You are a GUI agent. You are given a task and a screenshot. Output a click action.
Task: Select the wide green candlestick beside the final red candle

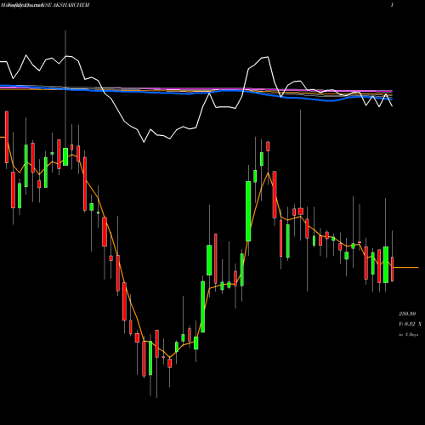coord(386,264)
